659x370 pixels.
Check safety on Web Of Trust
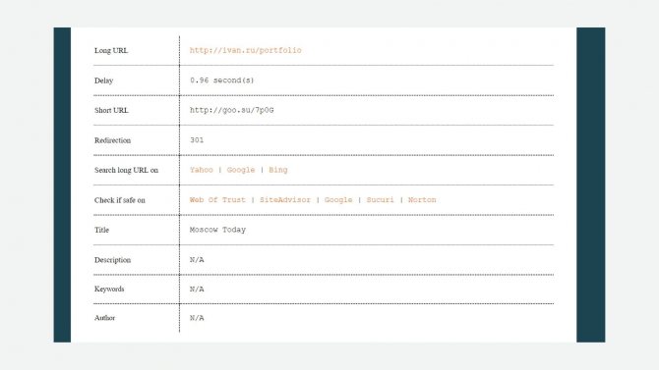tap(217, 200)
